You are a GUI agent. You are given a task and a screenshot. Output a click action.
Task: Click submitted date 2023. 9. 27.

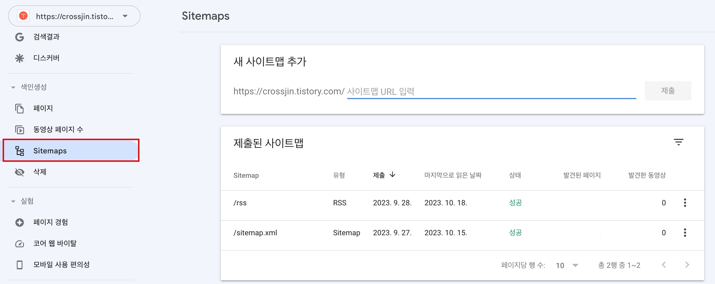pos(392,233)
